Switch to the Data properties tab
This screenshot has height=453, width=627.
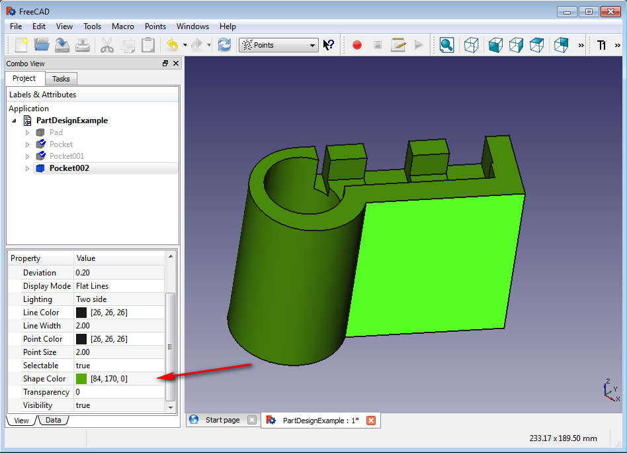[53, 420]
